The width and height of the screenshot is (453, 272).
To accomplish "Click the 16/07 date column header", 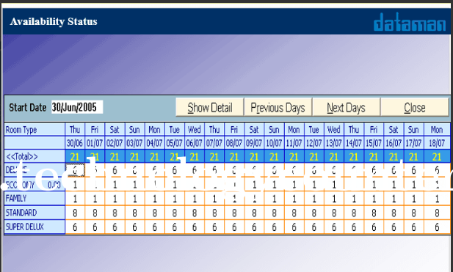I will pyautogui.click(x=394, y=143).
